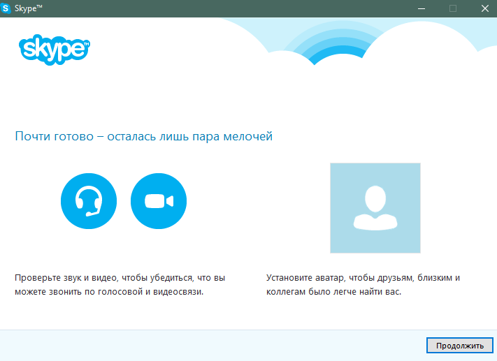Image resolution: width=497 pixels, height=361 pixels.
Task: Close the Skype setup window
Action: pyautogui.click(x=485, y=8)
